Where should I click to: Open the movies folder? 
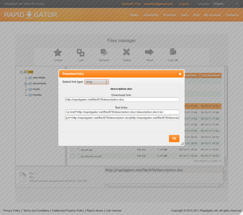[x=37, y=95]
